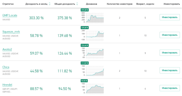
Task: View the GMP Locals dynamics chart
Action: pyautogui.click(x=93, y=18)
